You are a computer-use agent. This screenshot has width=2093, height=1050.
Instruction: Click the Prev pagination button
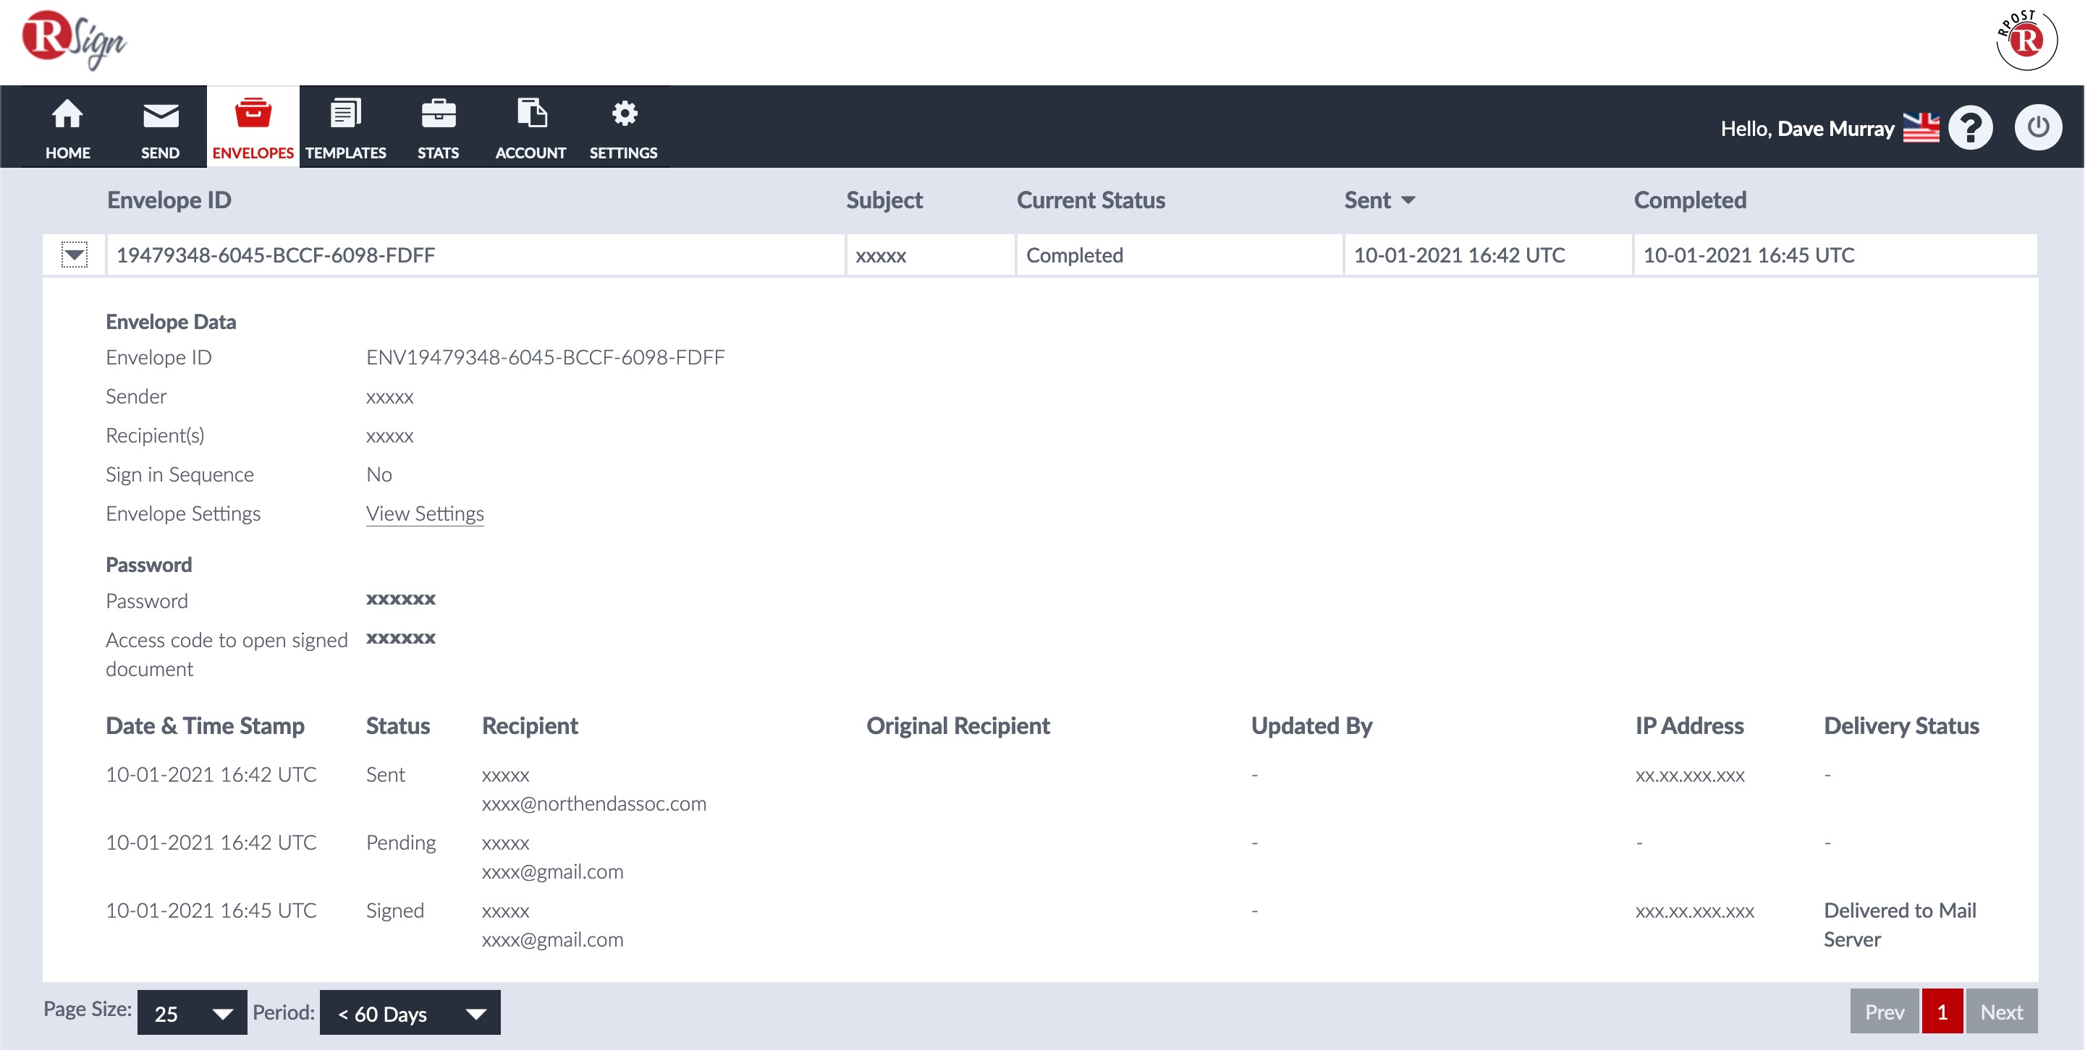coord(1884,1012)
